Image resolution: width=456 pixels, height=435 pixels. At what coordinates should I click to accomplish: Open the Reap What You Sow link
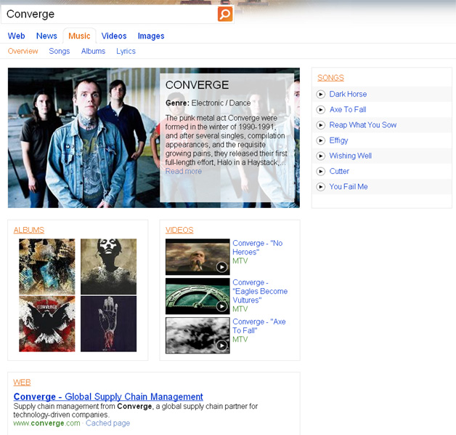tap(362, 125)
